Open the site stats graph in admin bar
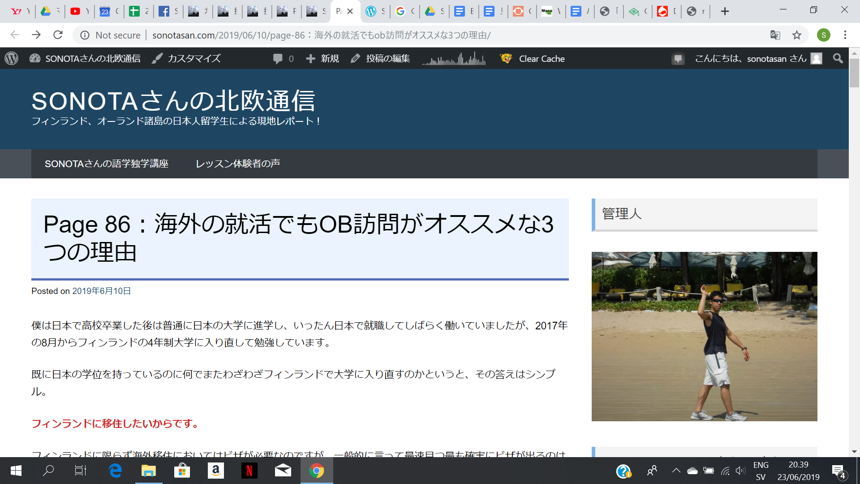Viewport: 860px width, 484px height. click(x=454, y=58)
